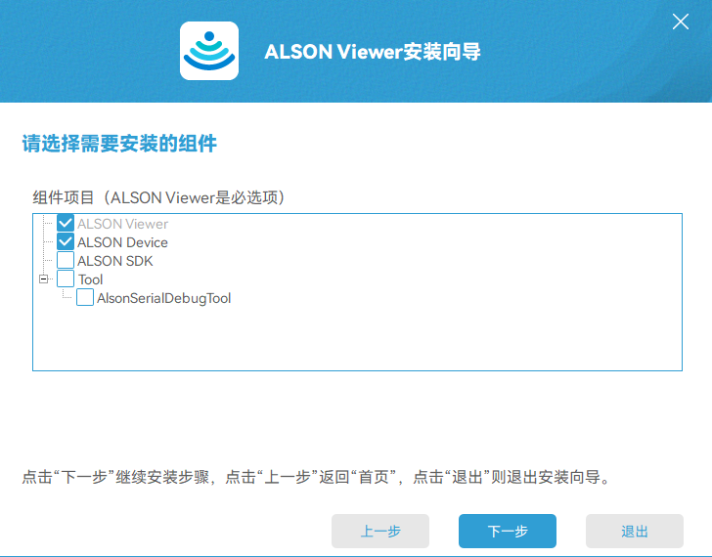This screenshot has width=712, height=557.
Task: Select the AlsonSerialDebugTool tree label
Action: coord(163,298)
